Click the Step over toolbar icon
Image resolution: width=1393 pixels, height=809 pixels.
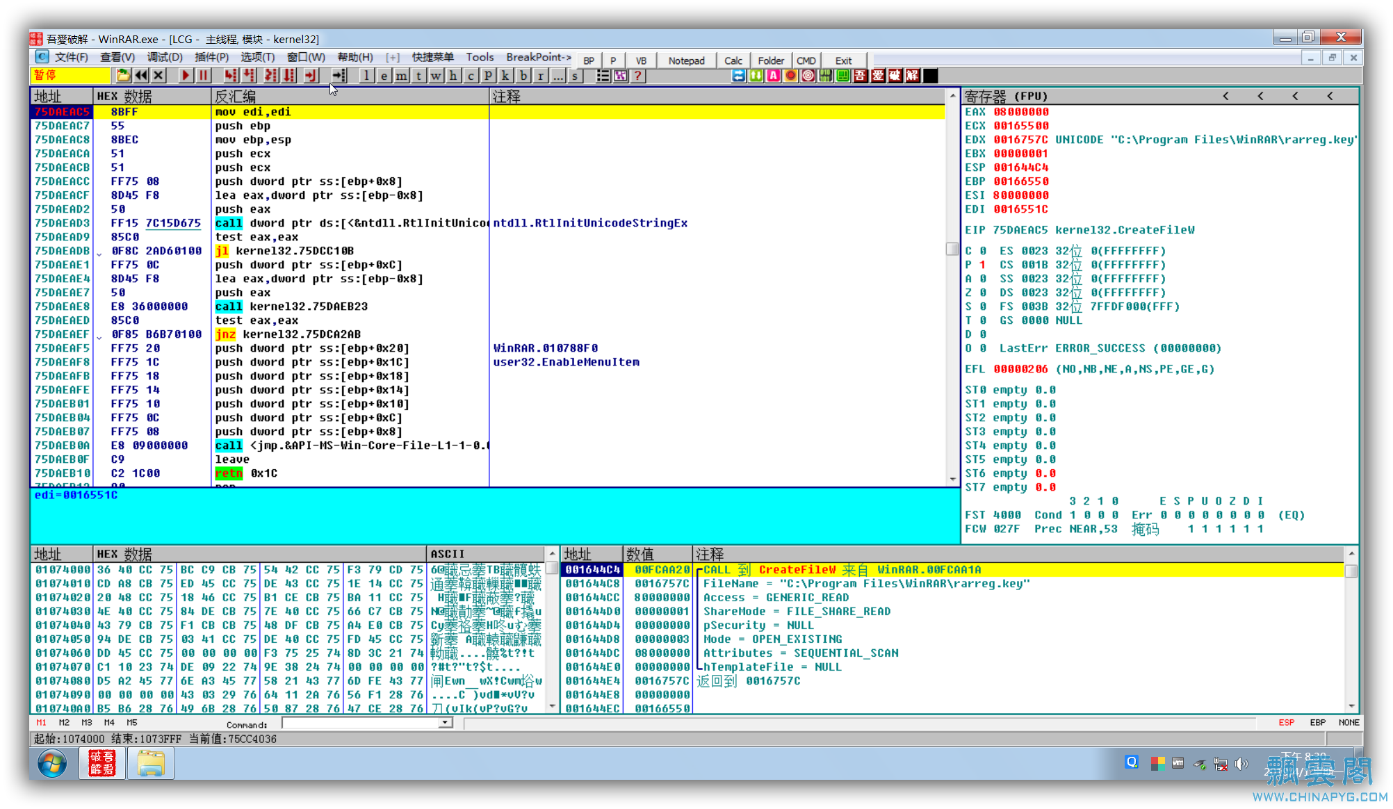[x=249, y=76]
